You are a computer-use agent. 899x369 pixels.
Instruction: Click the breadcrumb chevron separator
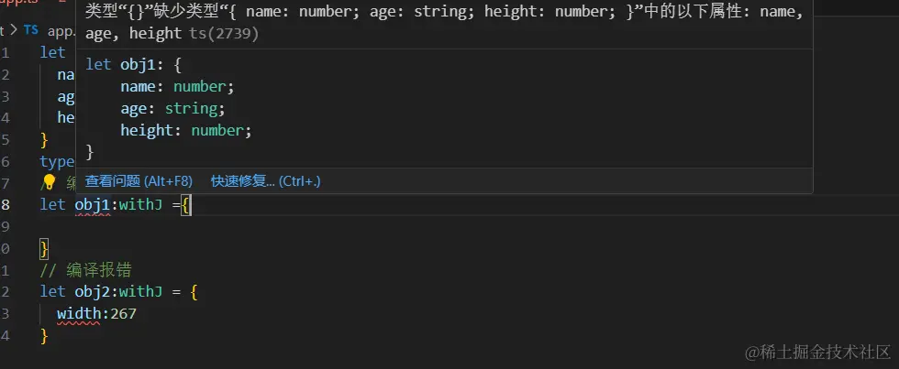tap(13, 29)
